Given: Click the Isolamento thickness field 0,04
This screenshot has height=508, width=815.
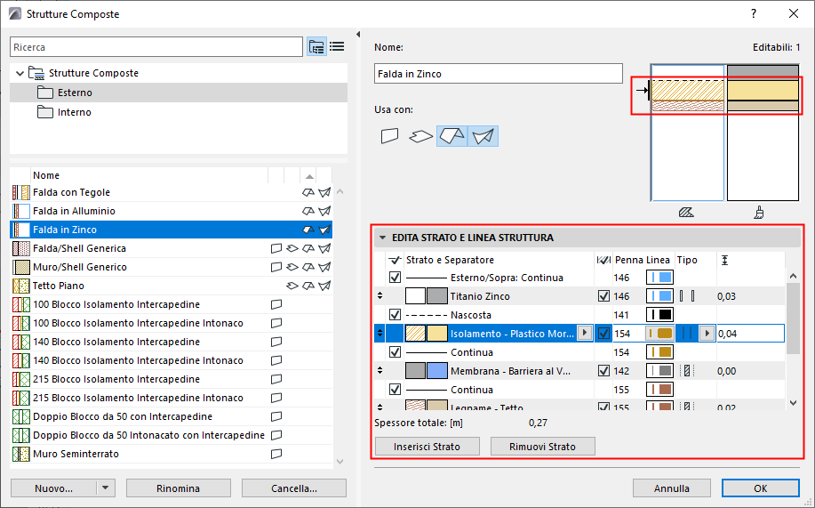Looking at the screenshot, I should (x=750, y=334).
